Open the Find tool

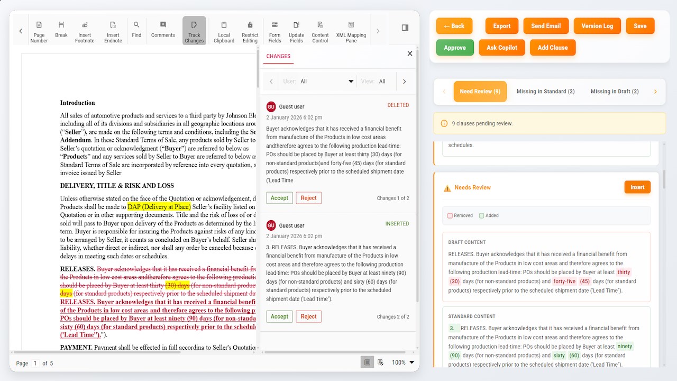click(136, 32)
